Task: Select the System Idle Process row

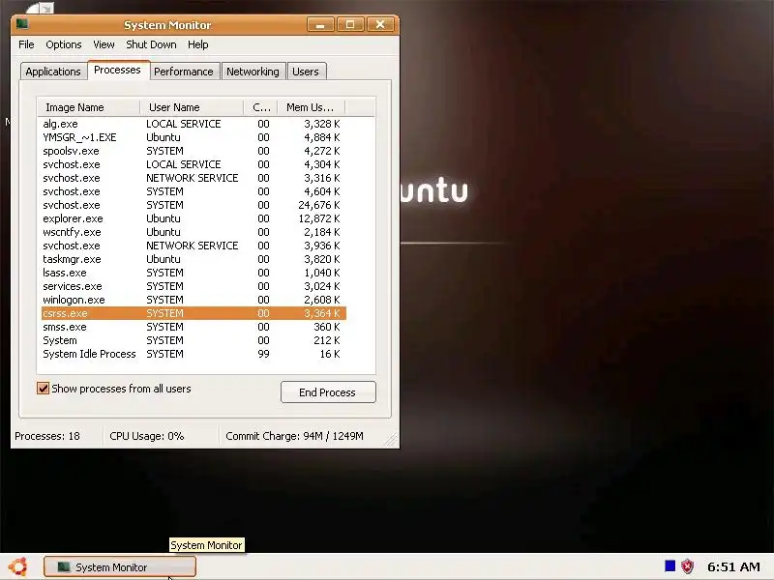Action: click(193, 354)
